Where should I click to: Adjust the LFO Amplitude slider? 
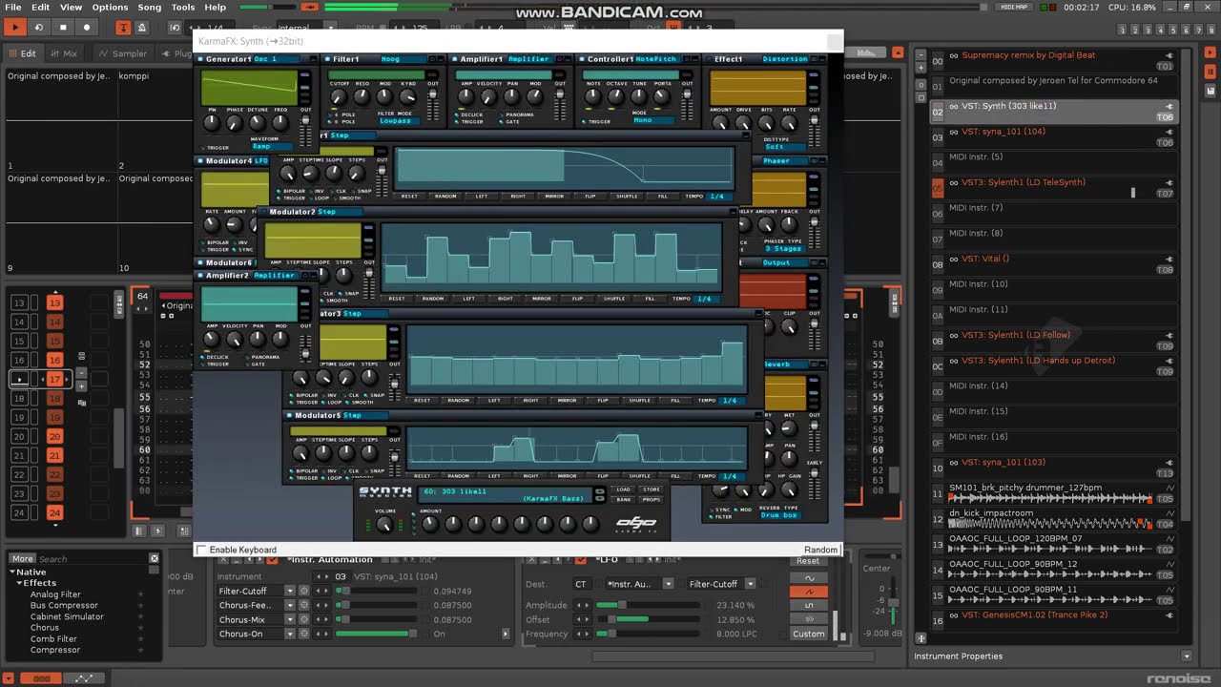pyautogui.click(x=651, y=605)
